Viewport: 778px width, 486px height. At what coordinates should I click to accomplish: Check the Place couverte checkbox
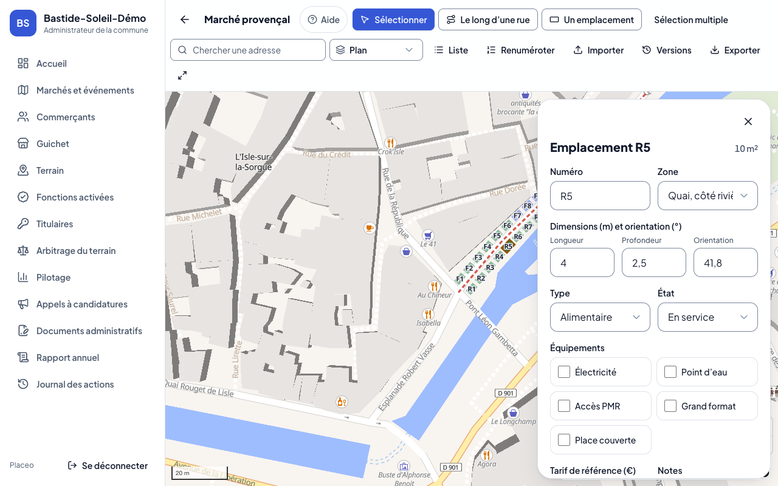click(x=564, y=440)
